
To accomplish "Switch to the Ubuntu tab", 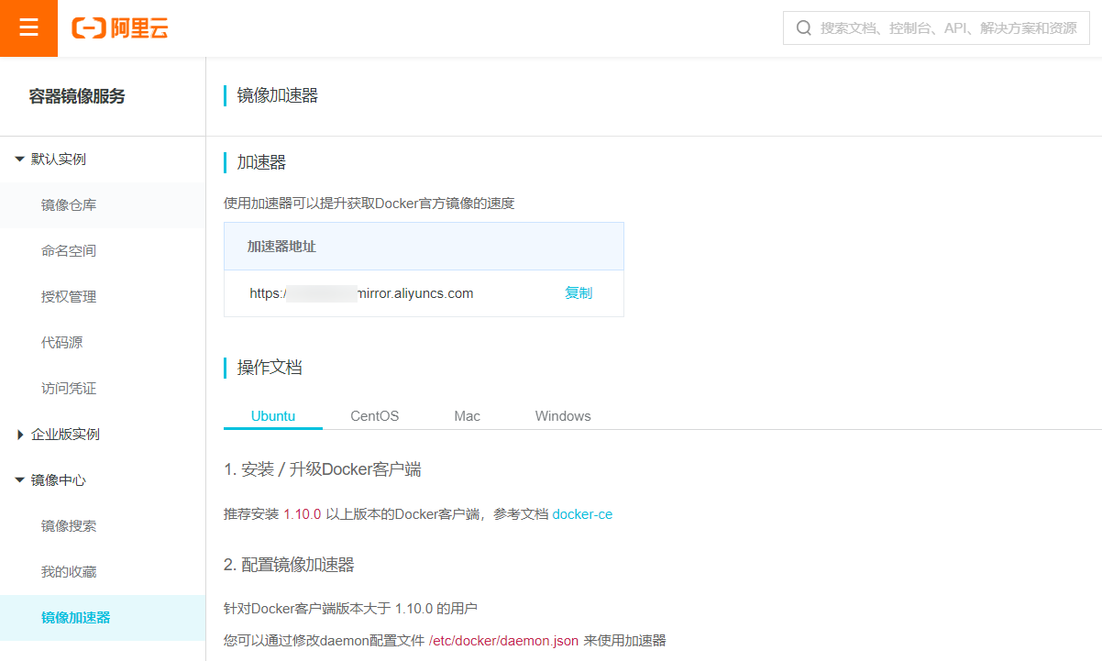I will [273, 416].
